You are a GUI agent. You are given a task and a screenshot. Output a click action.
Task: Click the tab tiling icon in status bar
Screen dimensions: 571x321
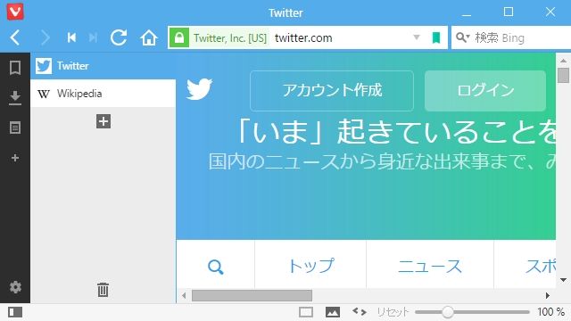click(305, 312)
